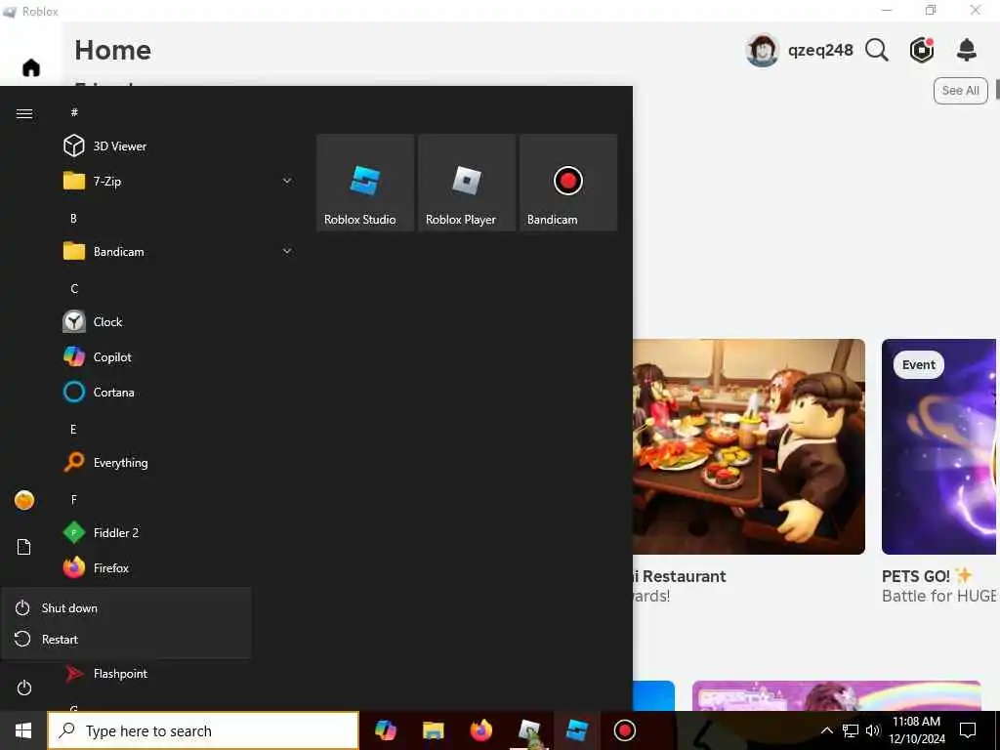Open the Roblox search icon
1000x750 pixels.
(877, 50)
